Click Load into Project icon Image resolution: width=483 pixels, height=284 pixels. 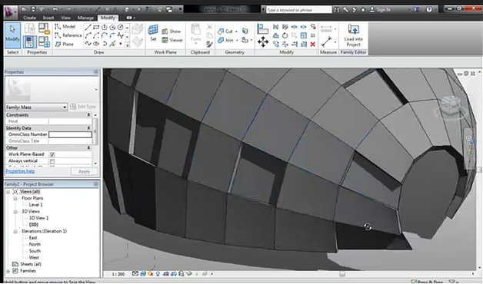pos(353,35)
